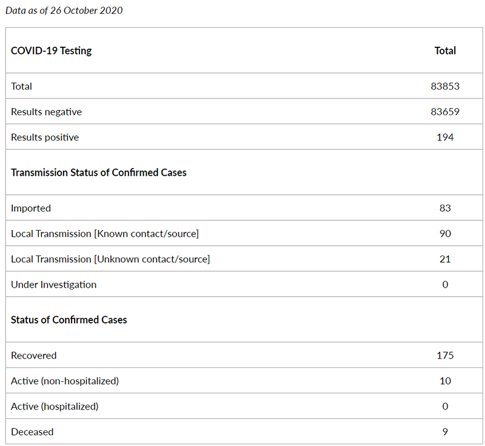
Task: Click the Imported count 83
Action: 445,208
